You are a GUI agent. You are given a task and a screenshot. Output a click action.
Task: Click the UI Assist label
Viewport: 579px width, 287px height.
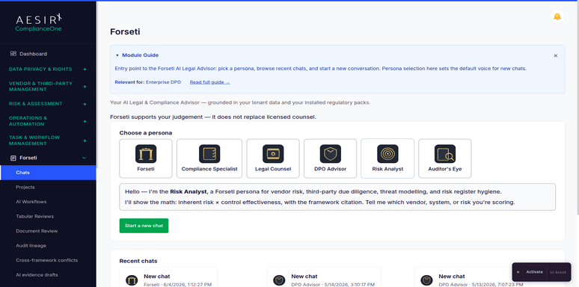tap(557, 272)
